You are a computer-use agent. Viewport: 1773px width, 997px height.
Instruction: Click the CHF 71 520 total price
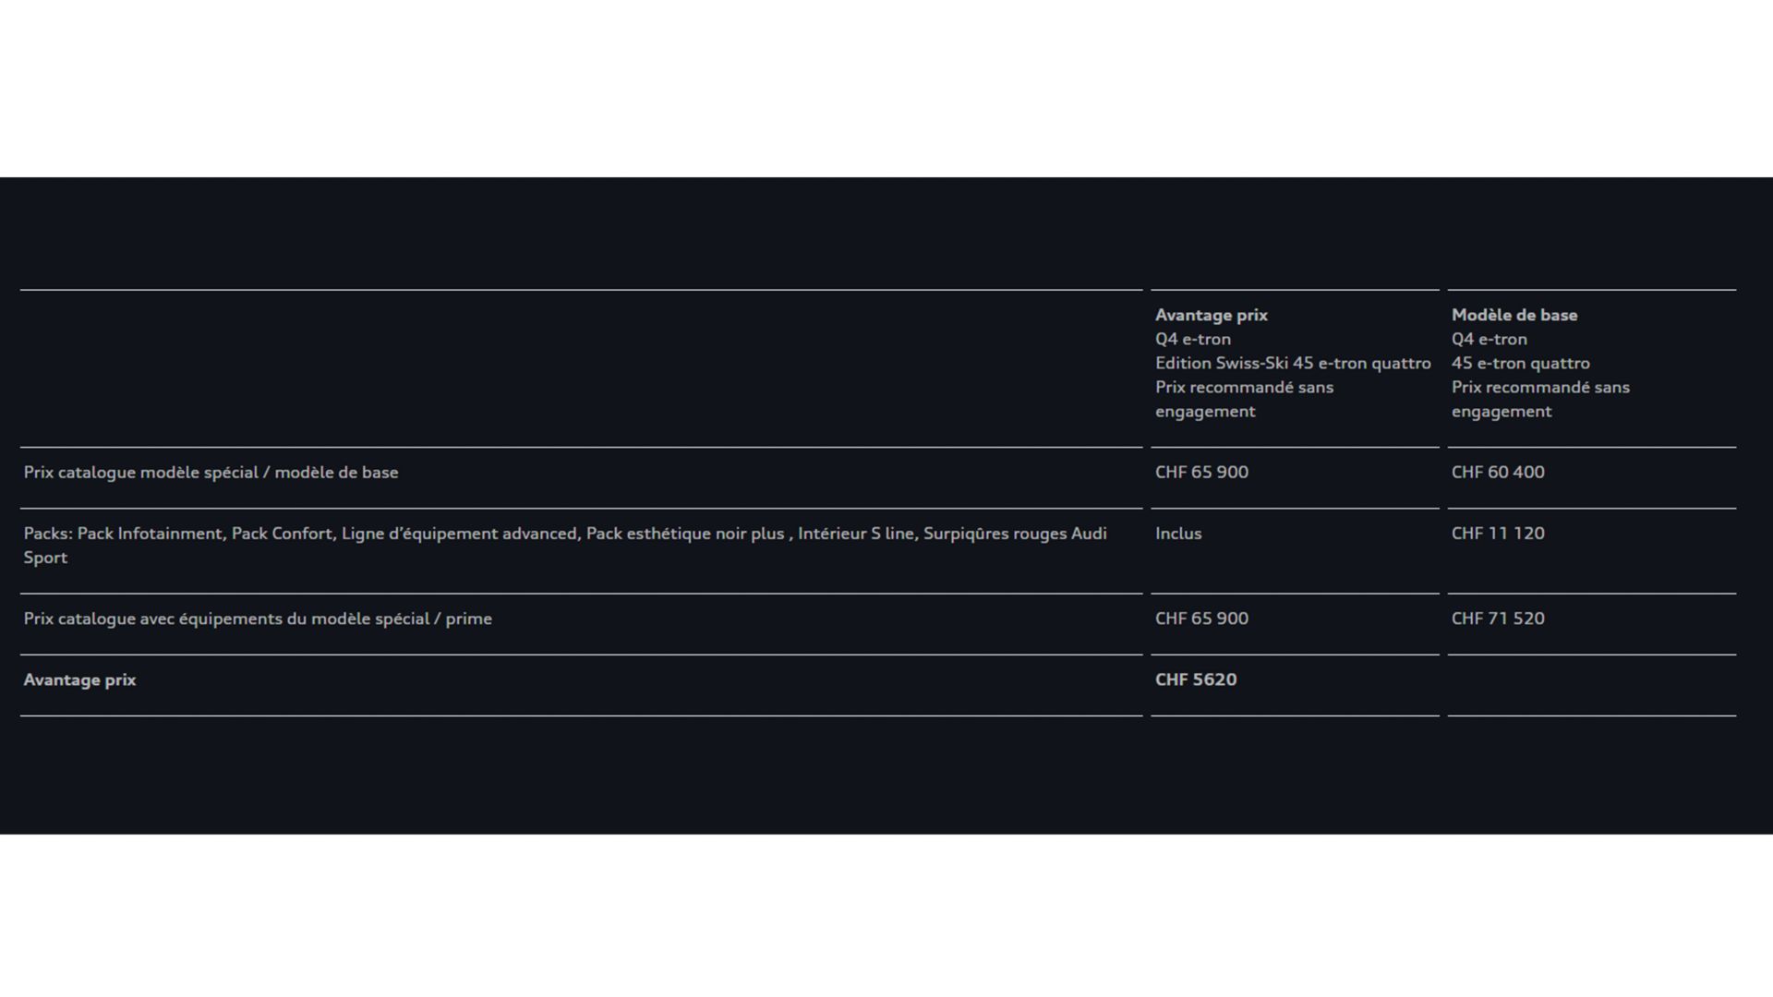coord(1497,619)
